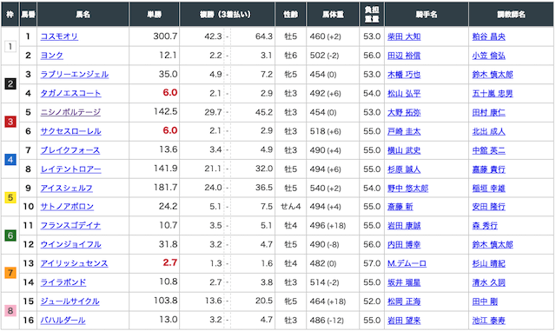This screenshot has width=556, height=331.
Task: Open trainer 安田 隆行 link
Action: click(x=488, y=207)
